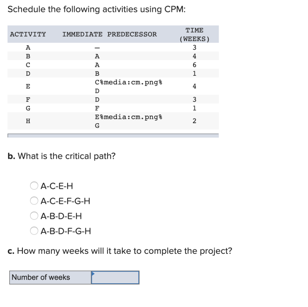Image resolution: width=308 pixels, height=307 pixels.
Task: Click the IMMEDIATE PREDECESSOR column header
Action: click(x=110, y=34)
